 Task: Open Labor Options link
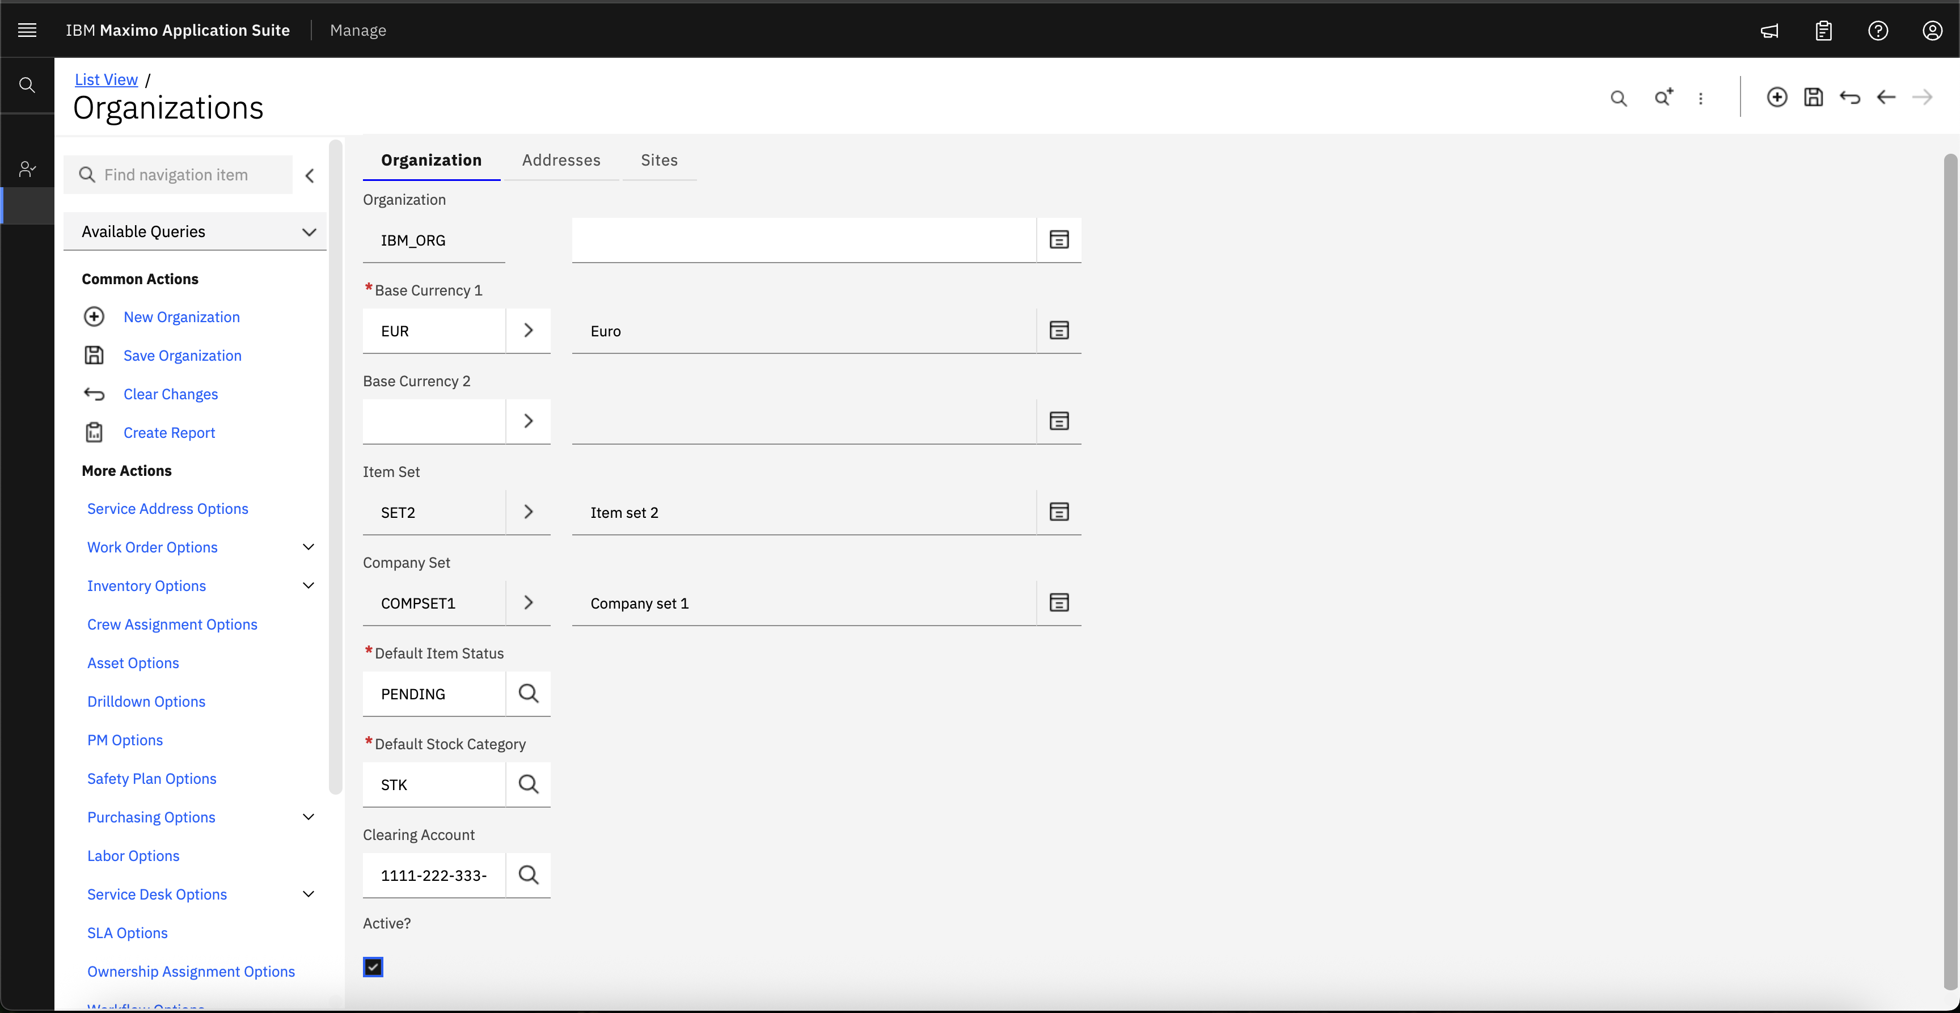133,856
